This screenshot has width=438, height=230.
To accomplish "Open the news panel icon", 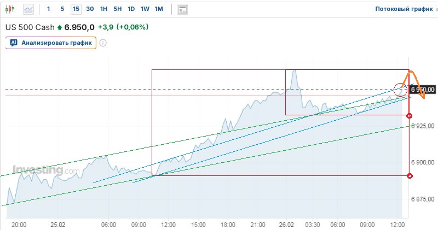I will [182, 9].
